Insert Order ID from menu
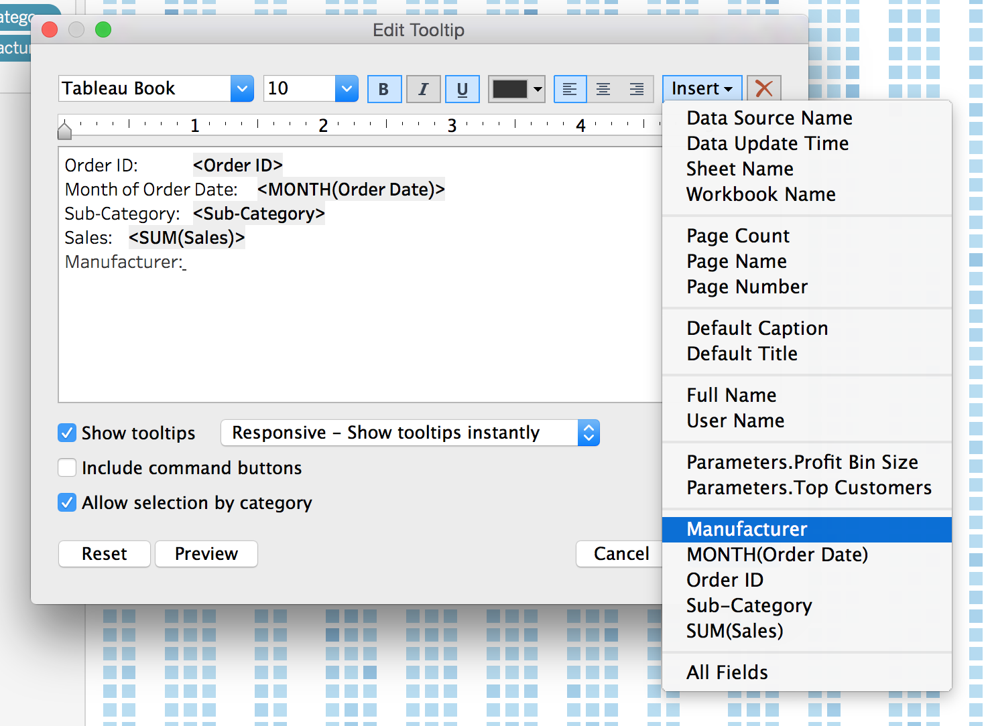Screen dimensions: 988x726 coord(807,580)
